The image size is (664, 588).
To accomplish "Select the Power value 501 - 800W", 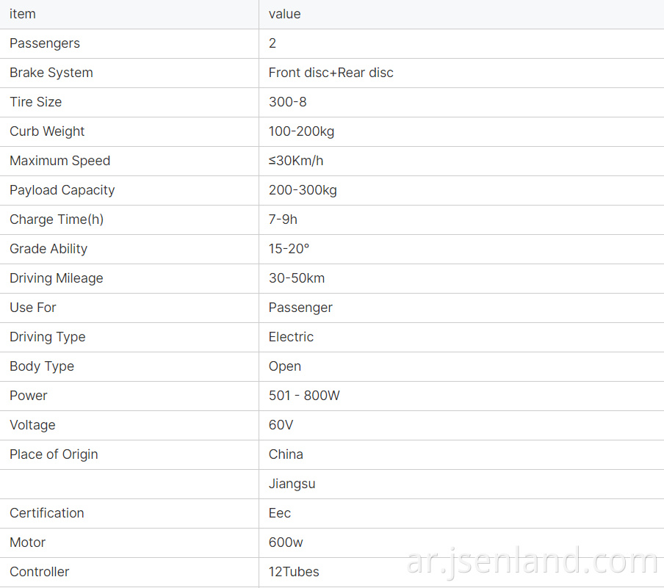I will [x=304, y=396].
